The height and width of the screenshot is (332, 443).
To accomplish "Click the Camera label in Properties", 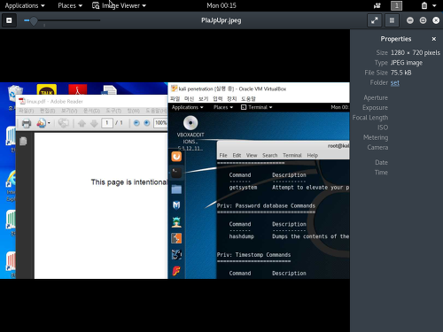I will pyautogui.click(x=377, y=147).
